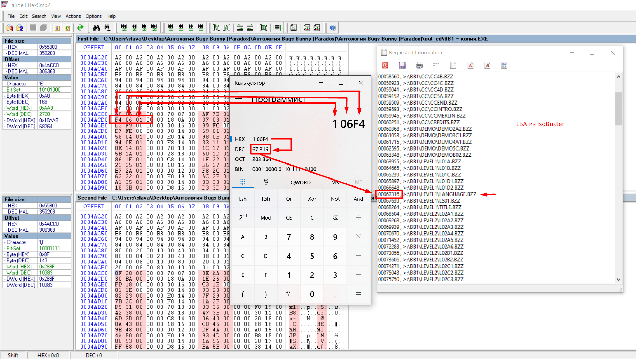Click dashed list icon in Requested Information
This screenshot has height=359, width=636.
click(436, 65)
